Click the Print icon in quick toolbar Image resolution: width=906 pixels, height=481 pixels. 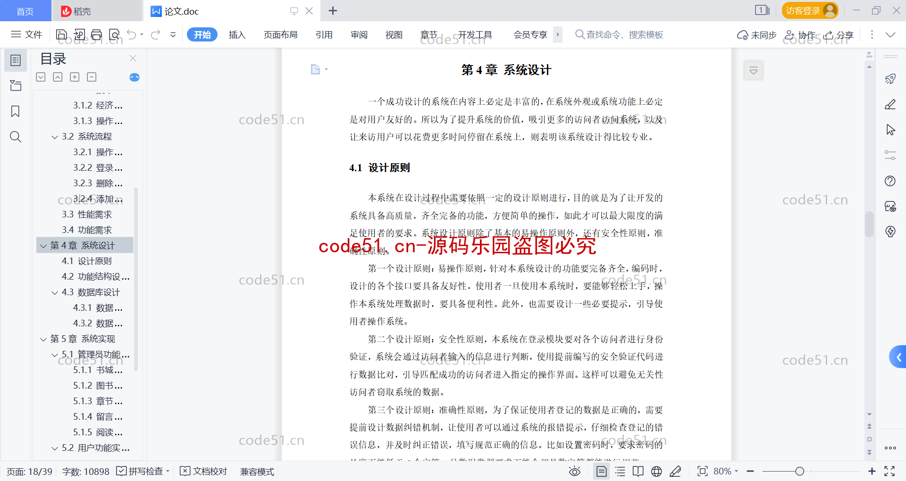click(x=96, y=34)
